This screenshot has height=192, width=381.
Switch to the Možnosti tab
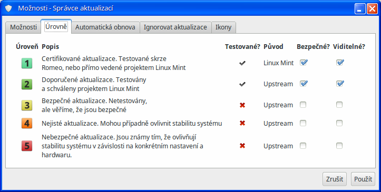click(x=23, y=27)
